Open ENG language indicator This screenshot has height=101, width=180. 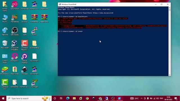pyautogui.click(x=161, y=98)
